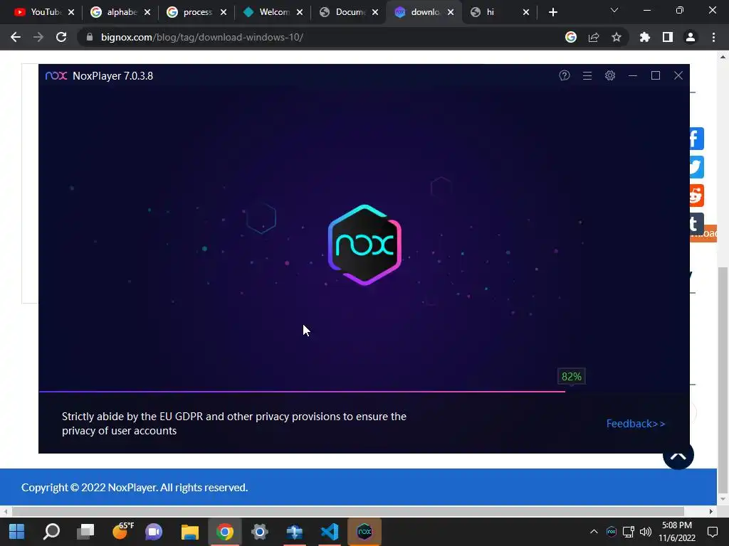The image size is (729, 546).
Task: Maximize the NoxPlayer window
Action: 656,75
